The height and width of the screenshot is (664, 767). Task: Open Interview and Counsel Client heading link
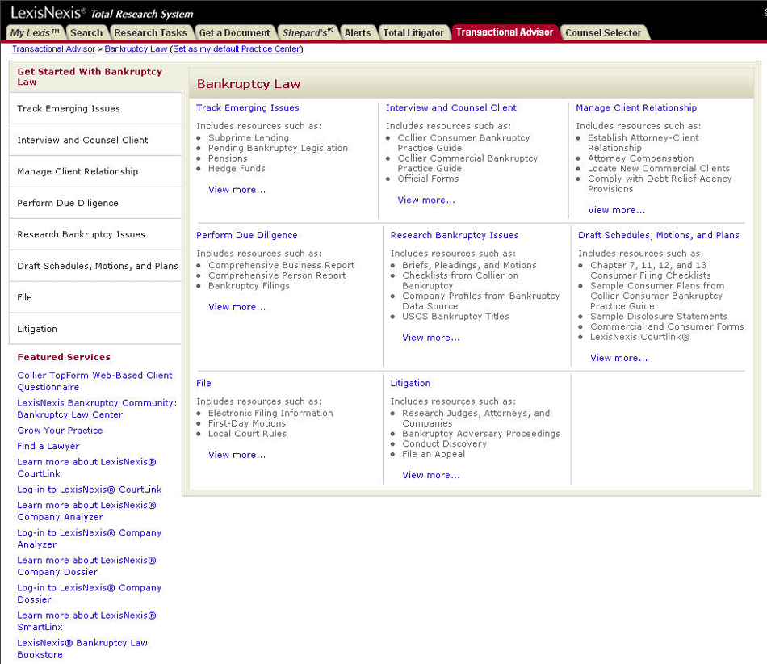click(451, 107)
